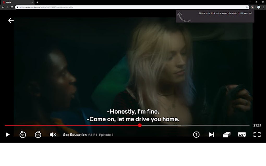This screenshot has width=266, height=166.
Task: Toggle the browser secure-site padlock info
Action: (x=17, y=7)
